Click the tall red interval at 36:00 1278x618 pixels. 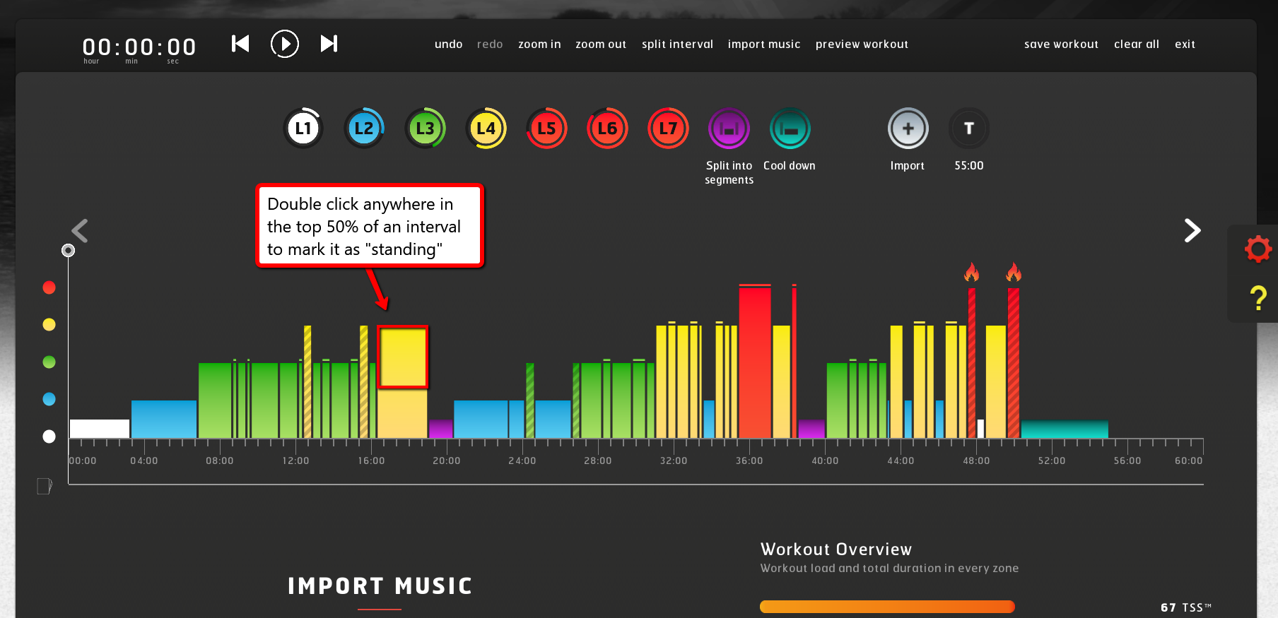pos(754,360)
